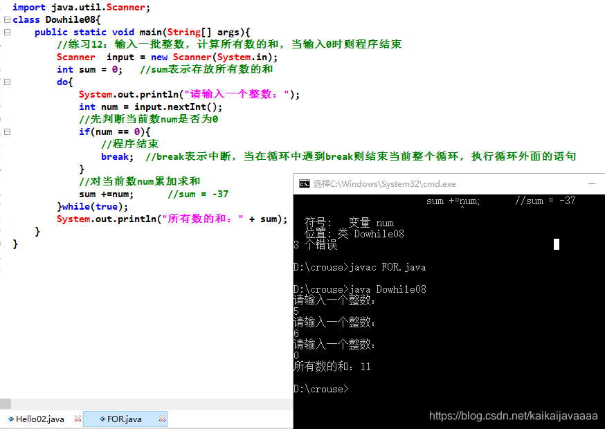Screen dimensions: 605x429
Task: Click the cmd.exe window title icon
Action: click(x=304, y=184)
